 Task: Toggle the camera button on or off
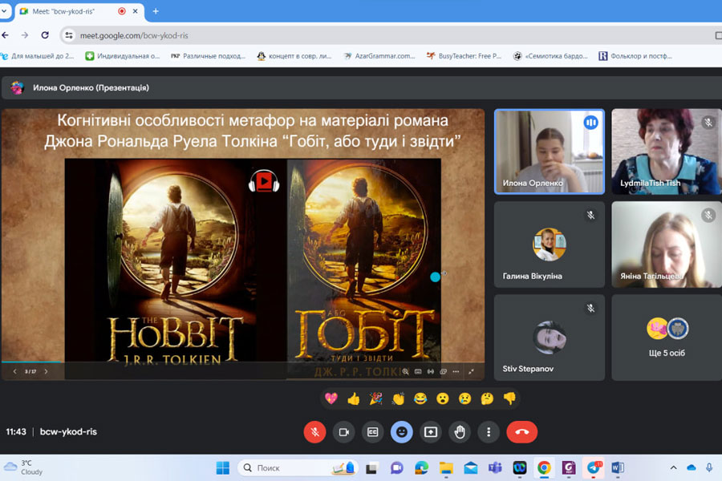(x=343, y=432)
